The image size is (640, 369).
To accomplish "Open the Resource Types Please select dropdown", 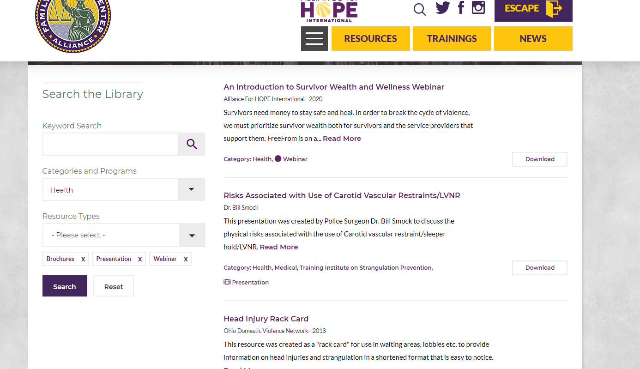I will click(124, 235).
